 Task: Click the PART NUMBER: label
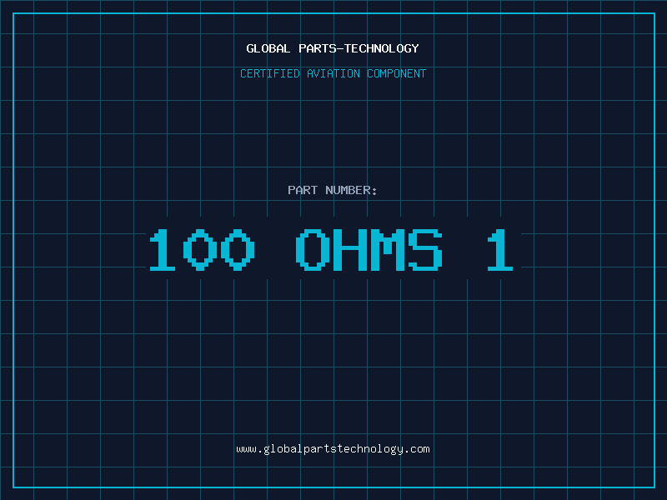[x=333, y=190]
